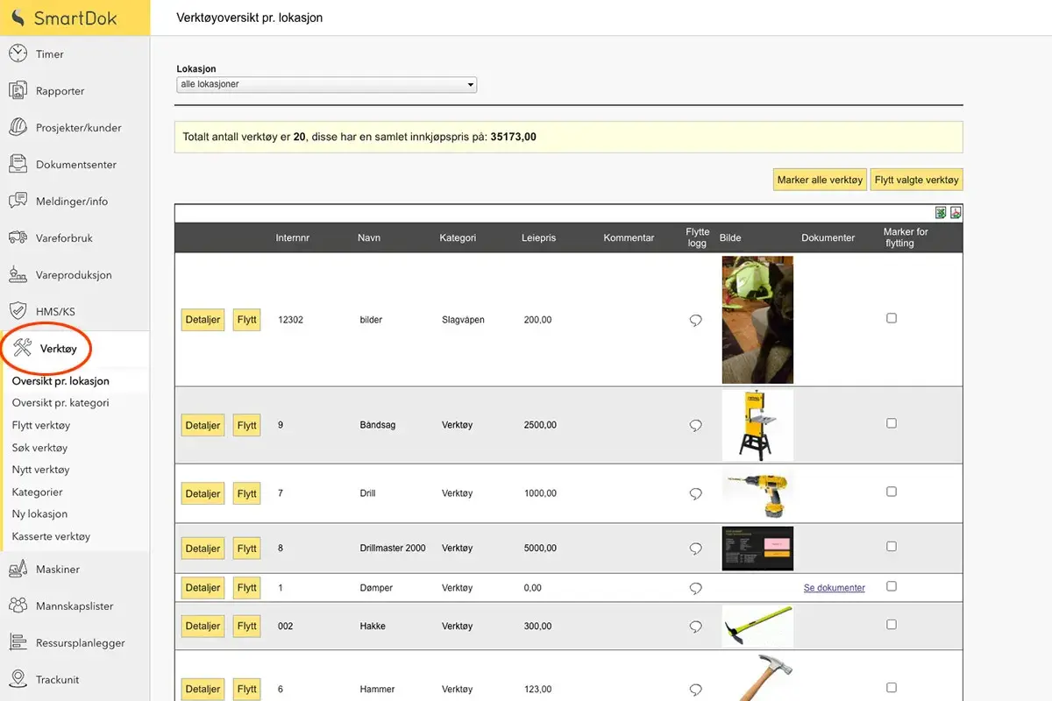Click the Vareforbruk truck icon
1052x701 pixels.
18,237
